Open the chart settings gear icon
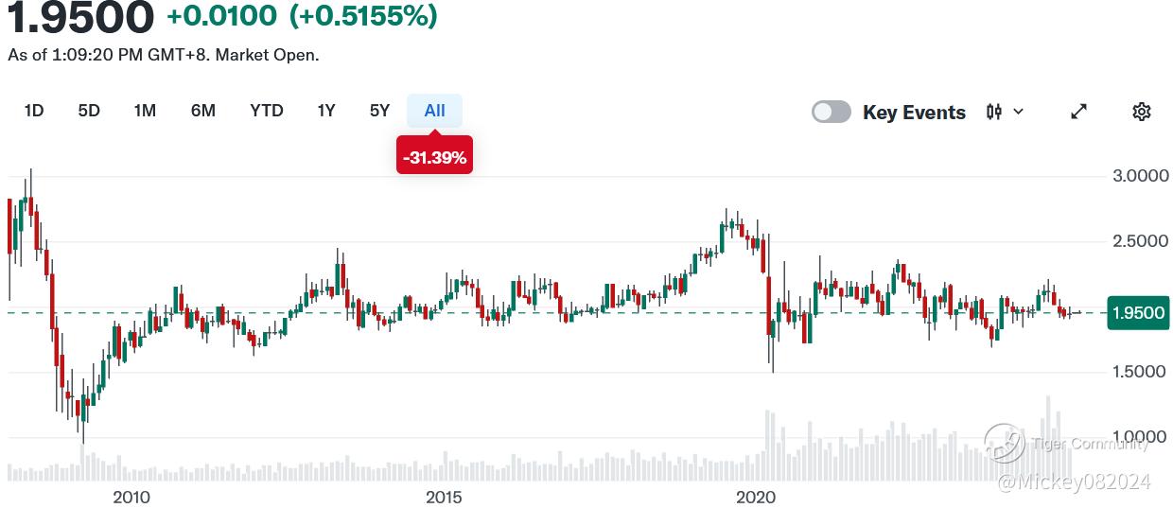 point(1141,112)
